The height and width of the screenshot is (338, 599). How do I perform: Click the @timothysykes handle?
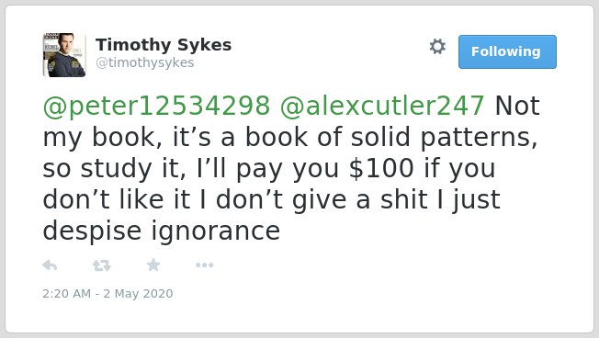point(145,62)
